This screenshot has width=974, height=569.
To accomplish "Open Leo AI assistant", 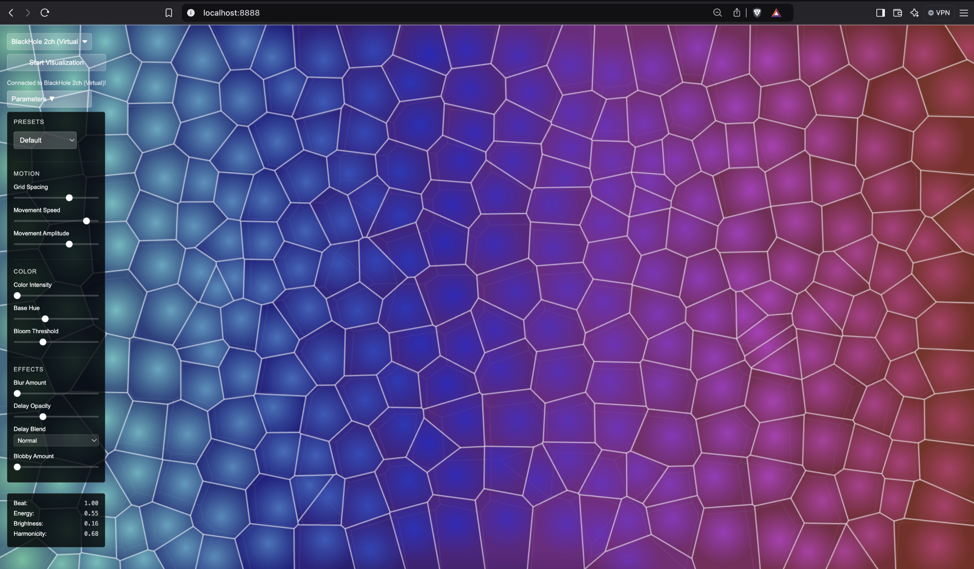I will (x=914, y=13).
